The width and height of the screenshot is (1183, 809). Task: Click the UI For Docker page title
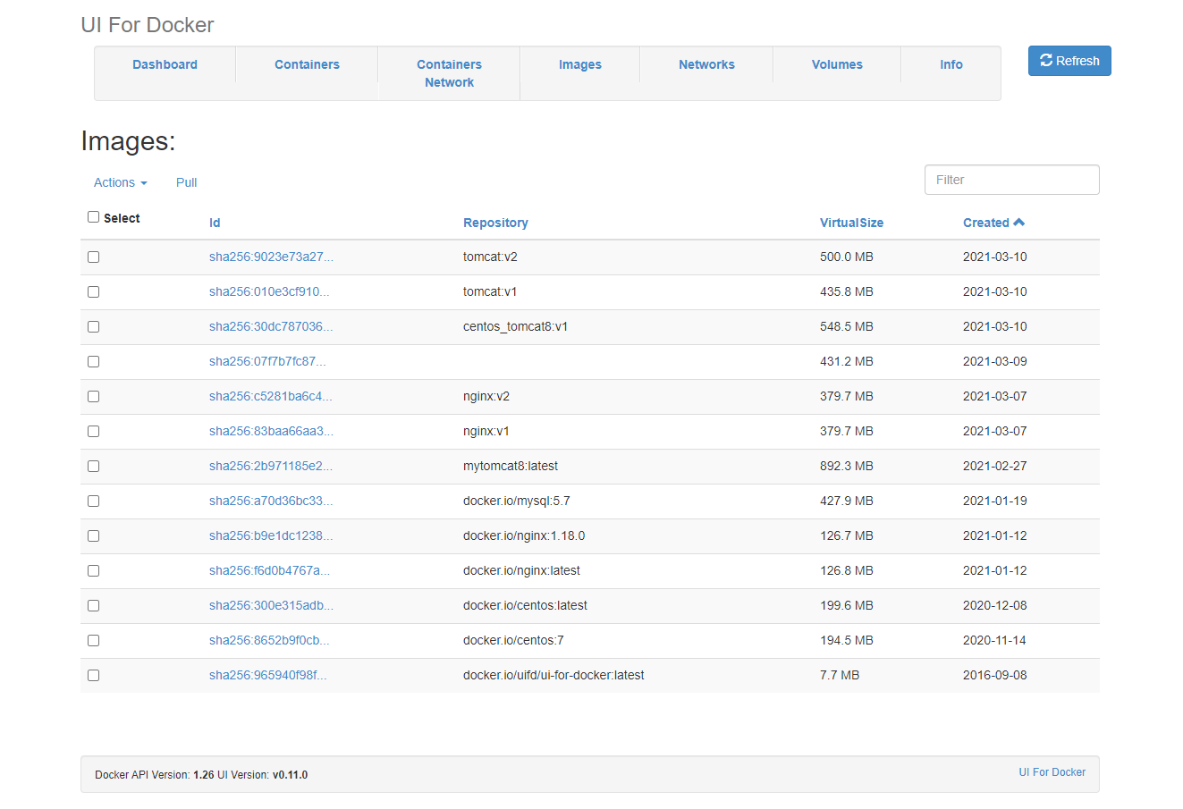coord(148,25)
